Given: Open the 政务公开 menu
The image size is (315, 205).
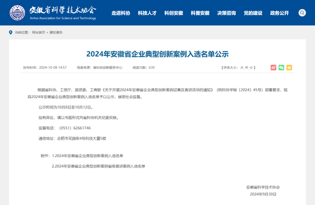Looking at the screenshot, I should point(279,13).
